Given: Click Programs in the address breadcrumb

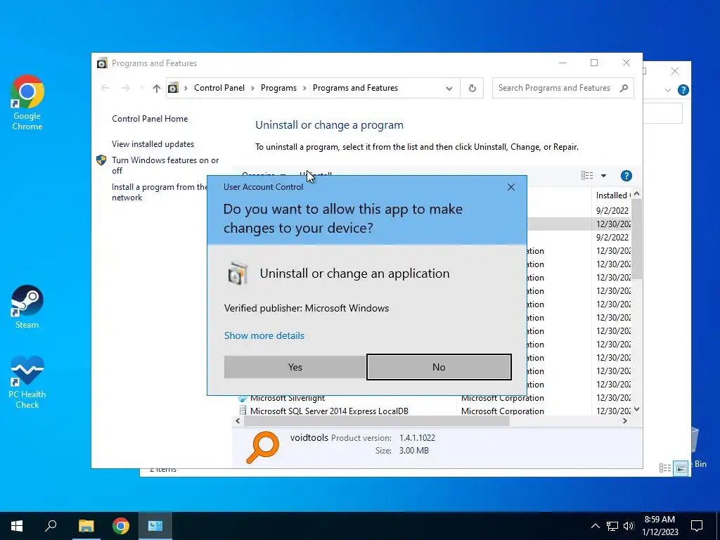Looking at the screenshot, I should click(x=278, y=88).
